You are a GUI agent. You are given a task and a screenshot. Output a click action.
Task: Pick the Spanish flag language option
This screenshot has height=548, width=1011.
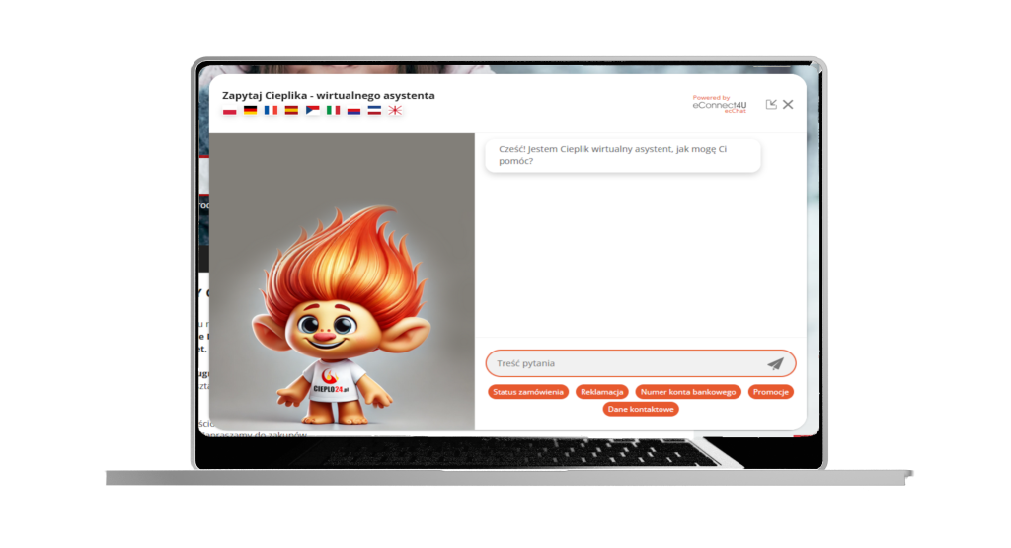291,111
